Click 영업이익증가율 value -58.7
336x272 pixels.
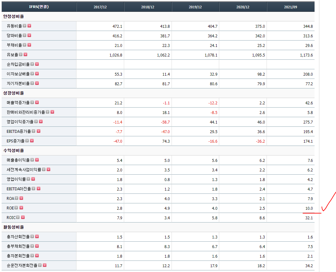[165, 122]
